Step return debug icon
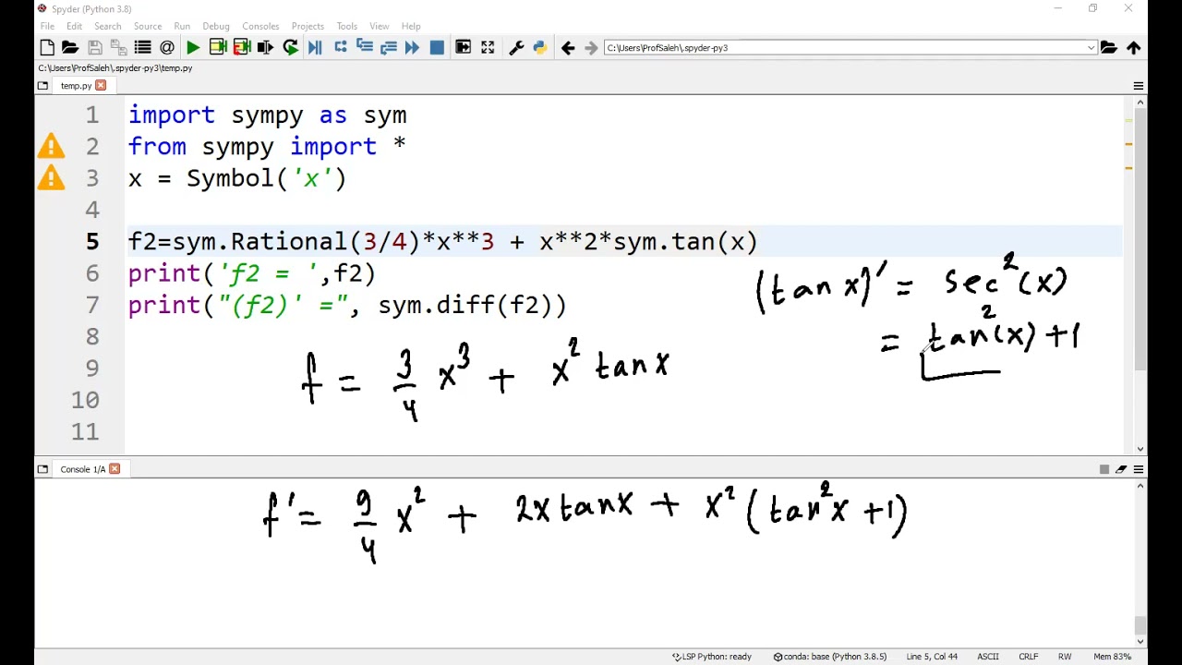Viewport: 1182px width, 665px height. click(x=389, y=48)
